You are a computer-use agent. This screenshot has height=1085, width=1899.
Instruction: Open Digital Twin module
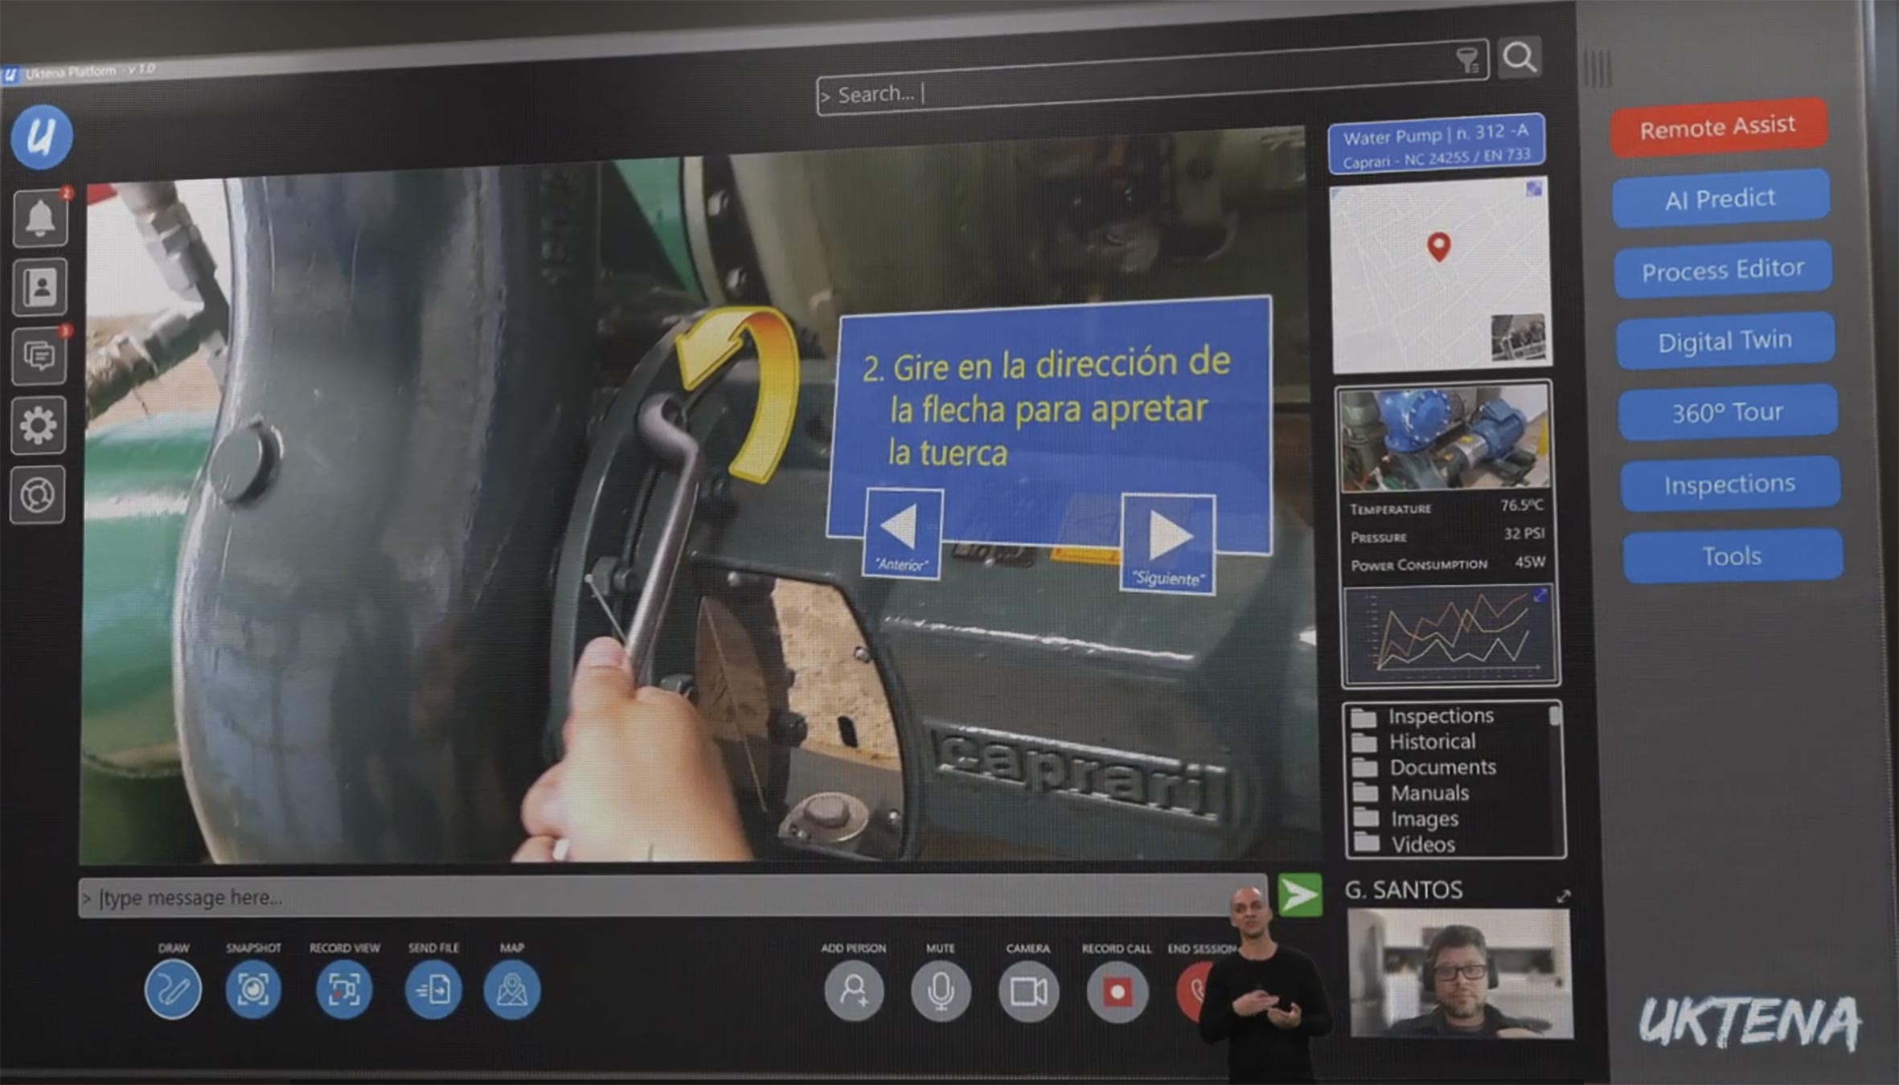coord(1726,342)
